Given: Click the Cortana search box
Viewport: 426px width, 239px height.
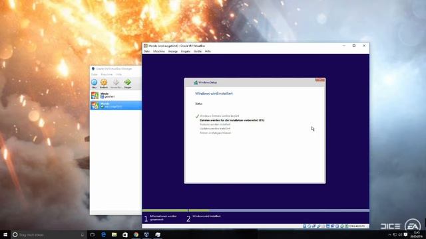Looking at the screenshot, I should coord(49,234).
